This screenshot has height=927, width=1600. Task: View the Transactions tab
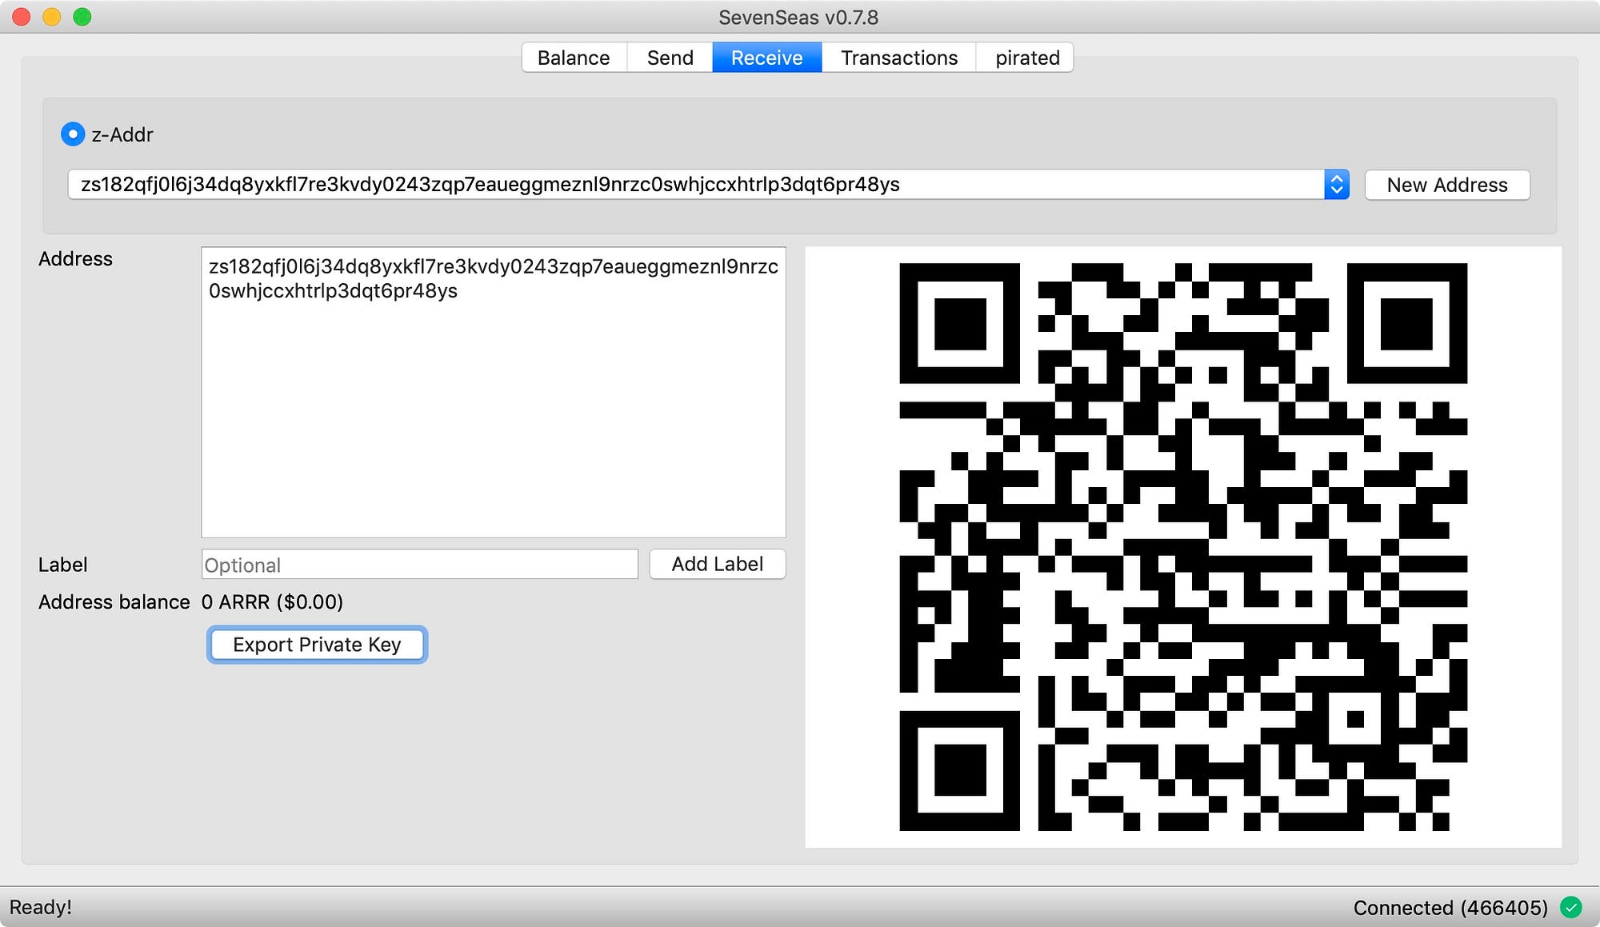tap(898, 57)
